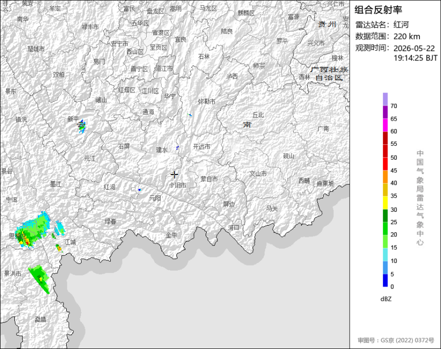This screenshot has height=349, width=441.
Task: Click the 河口 map label
Action: click(x=234, y=227)
